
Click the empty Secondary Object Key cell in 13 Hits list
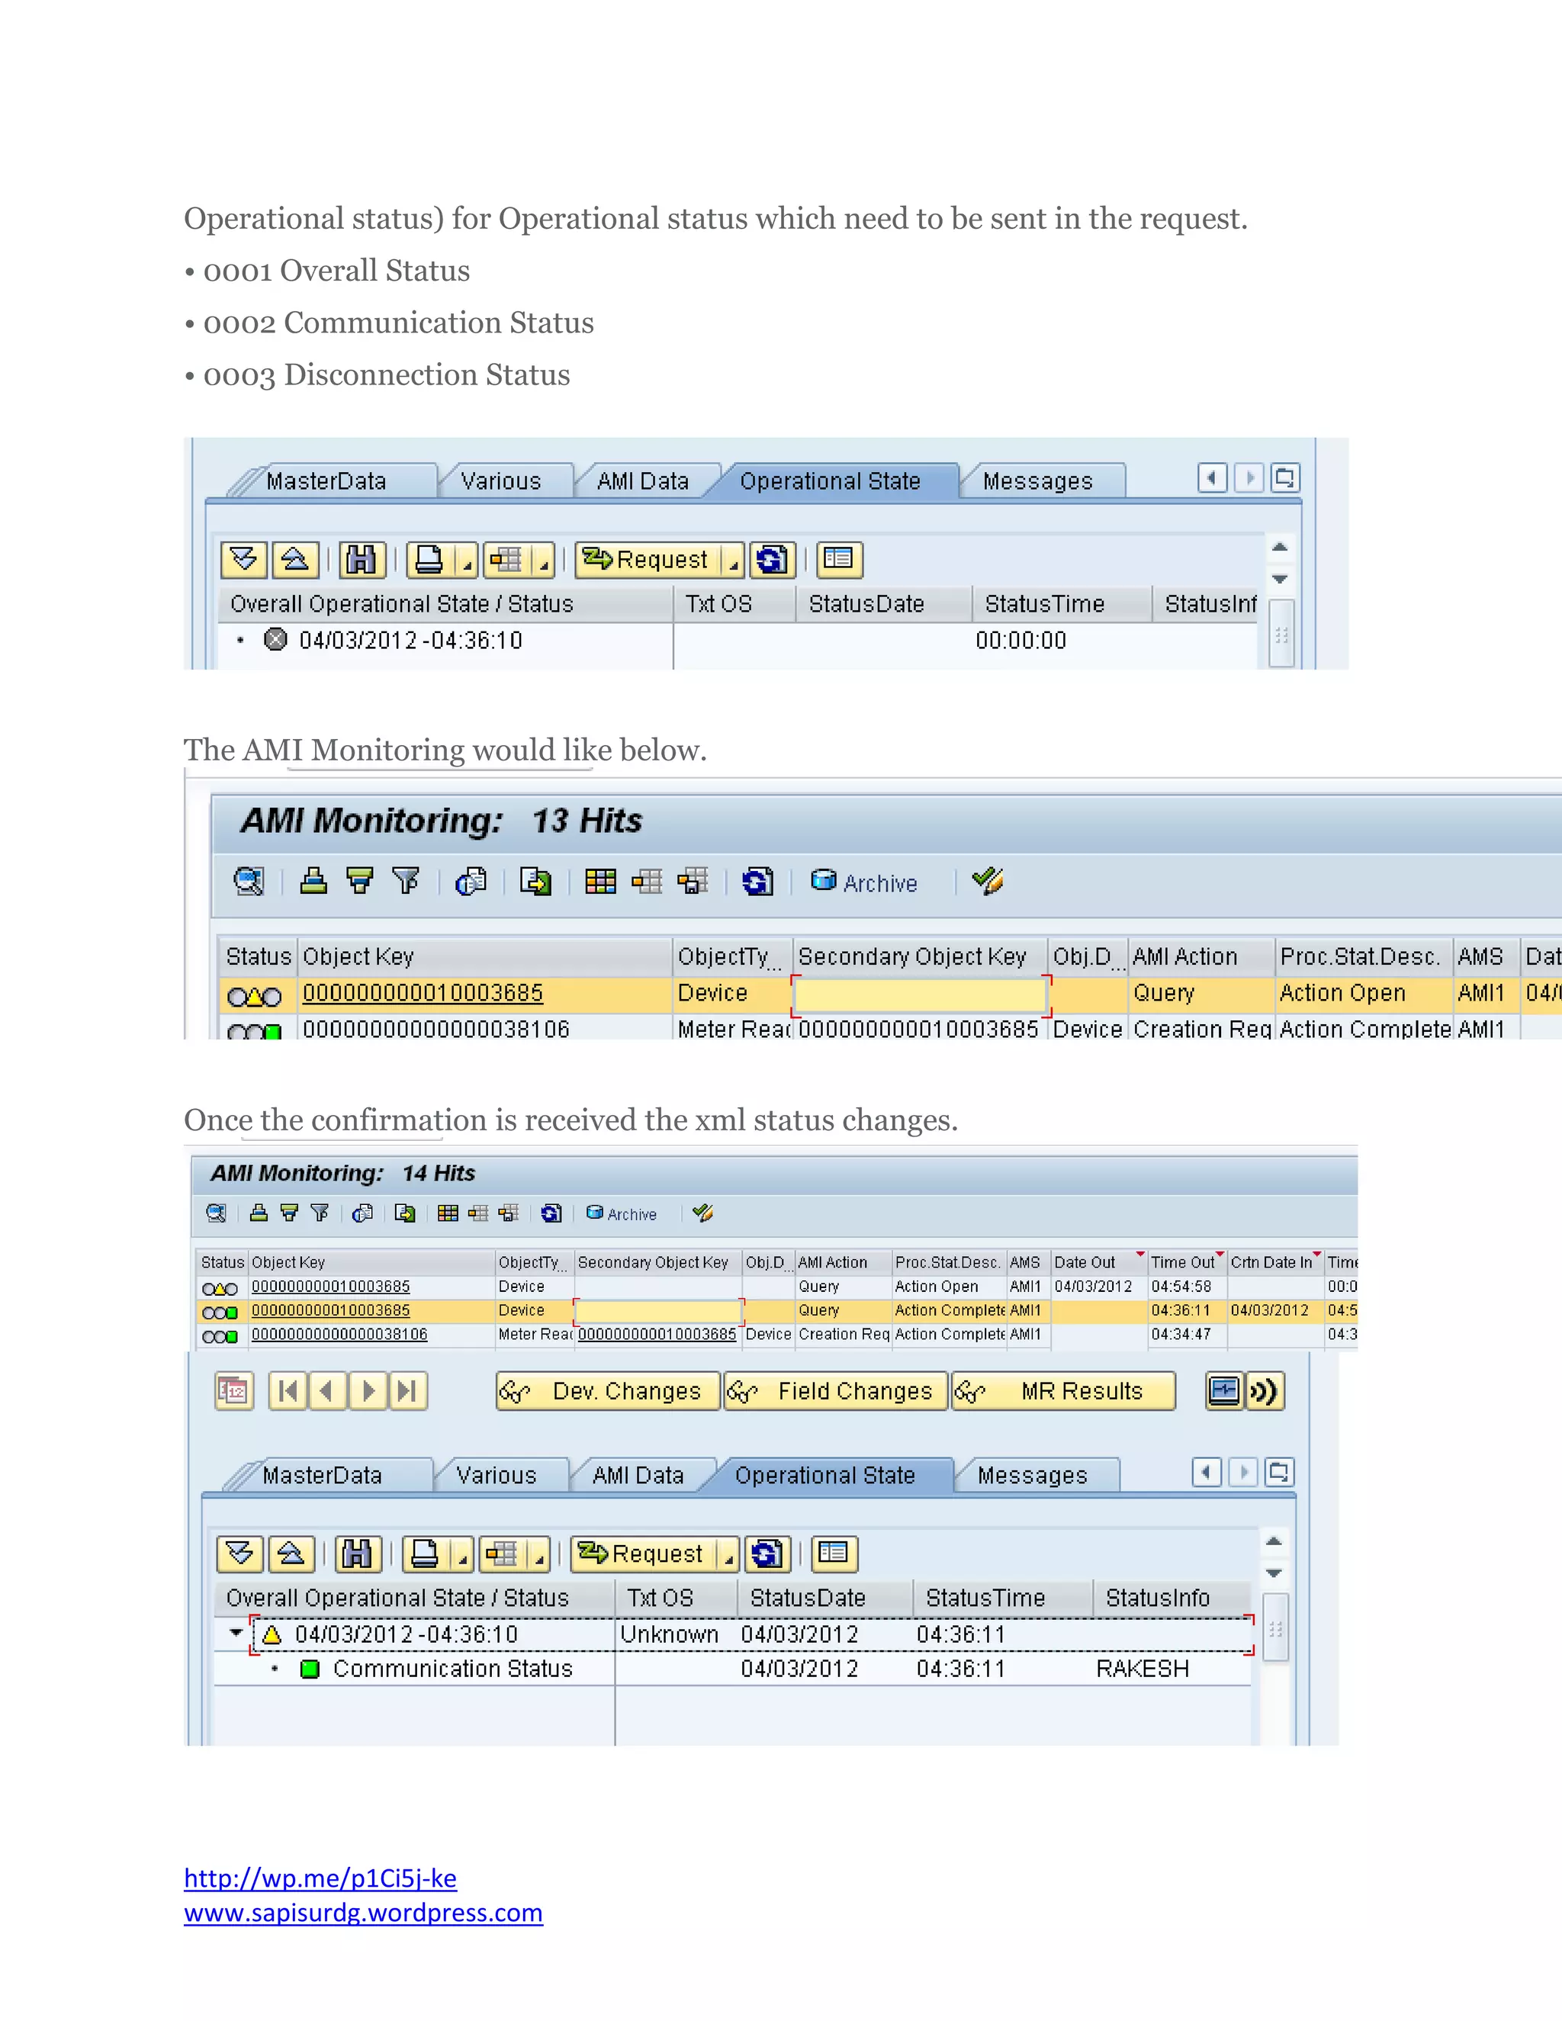(x=921, y=994)
